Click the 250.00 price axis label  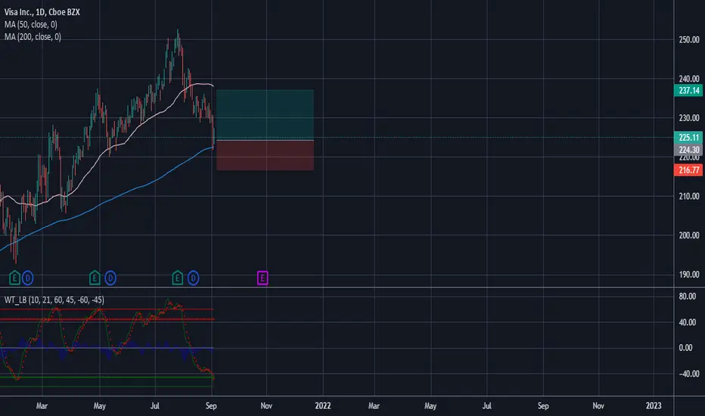[689, 39]
